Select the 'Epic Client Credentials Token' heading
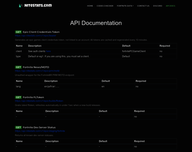Image resolution: width=192 pixels, height=152 pixels. pyautogui.click(x=41, y=32)
